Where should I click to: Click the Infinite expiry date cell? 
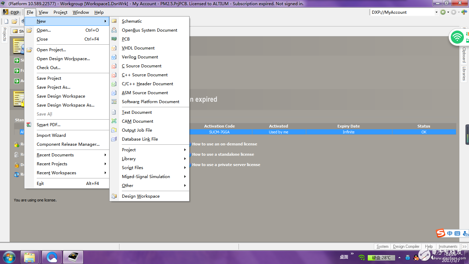(348, 132)
